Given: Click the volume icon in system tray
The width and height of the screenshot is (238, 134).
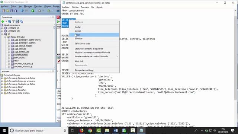Looking at the screenshot, I should [215, 131].
